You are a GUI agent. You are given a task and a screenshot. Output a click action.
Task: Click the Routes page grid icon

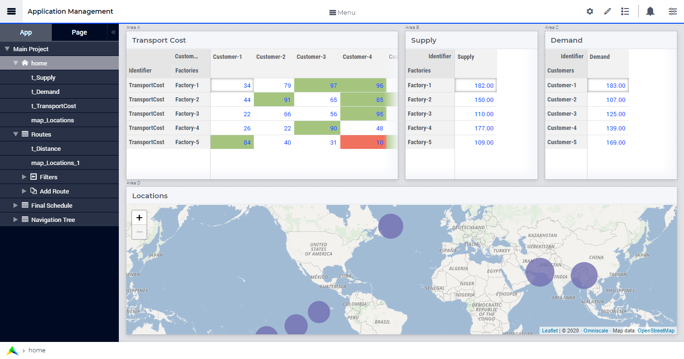25,134
